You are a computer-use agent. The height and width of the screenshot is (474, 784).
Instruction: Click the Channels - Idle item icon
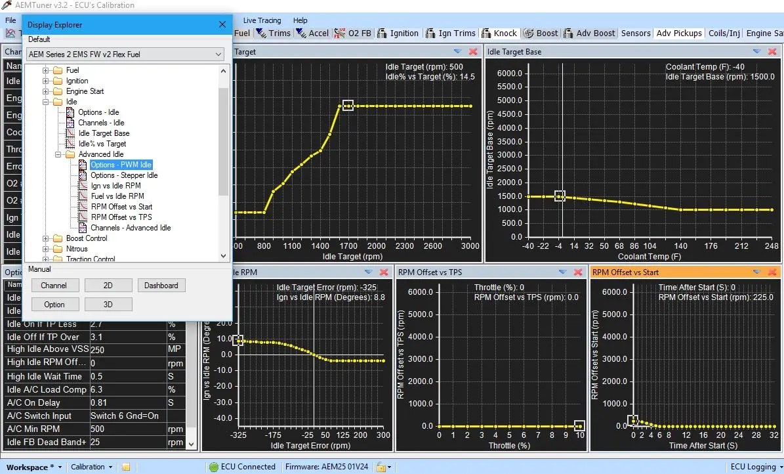(x=71, y=123)
